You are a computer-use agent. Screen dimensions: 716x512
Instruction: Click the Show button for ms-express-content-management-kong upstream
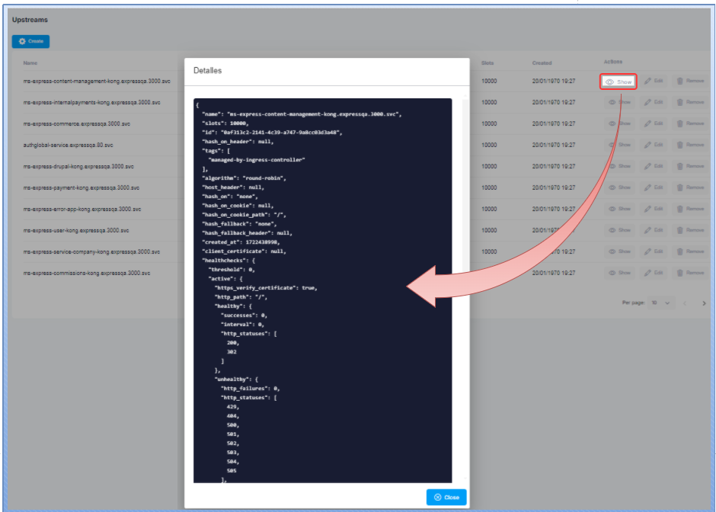619,82
